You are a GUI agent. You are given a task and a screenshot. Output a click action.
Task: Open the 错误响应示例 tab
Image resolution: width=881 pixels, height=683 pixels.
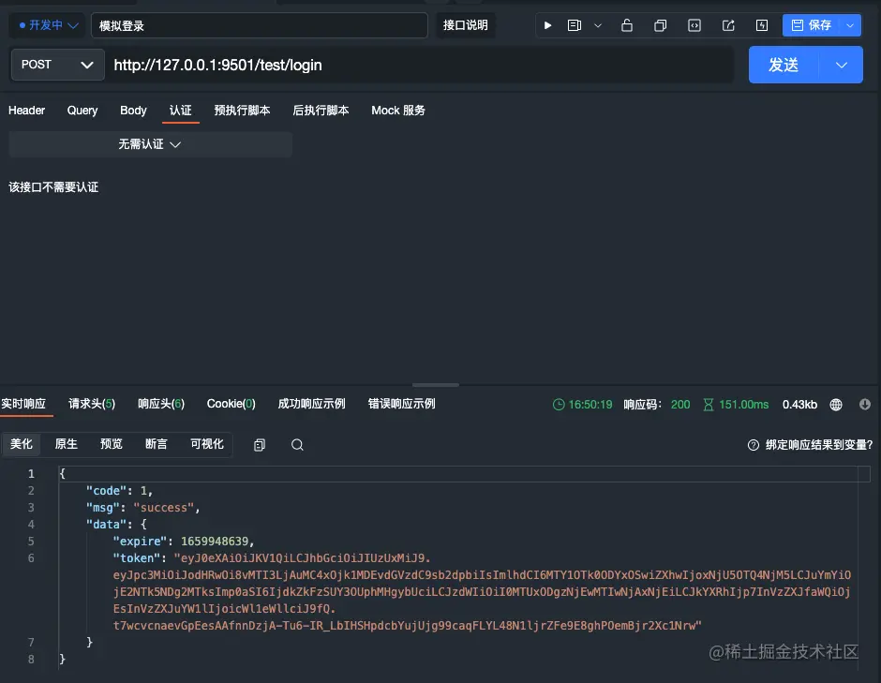(402, 404)
